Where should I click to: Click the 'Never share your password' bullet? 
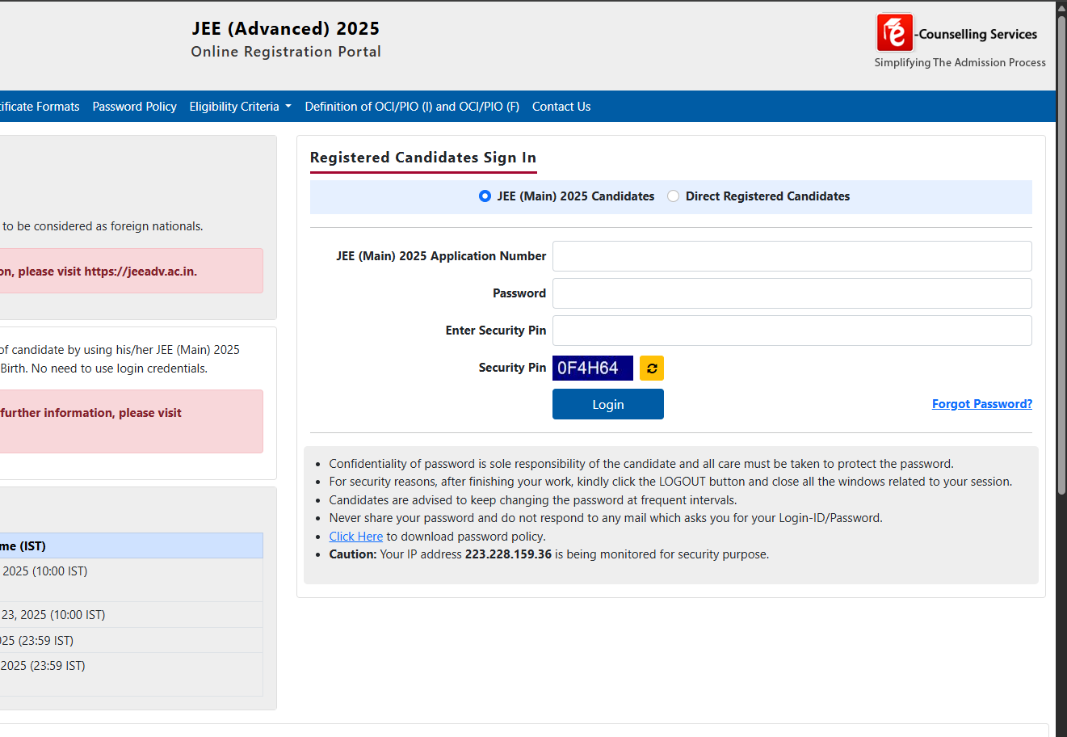(x=606, y=518)
